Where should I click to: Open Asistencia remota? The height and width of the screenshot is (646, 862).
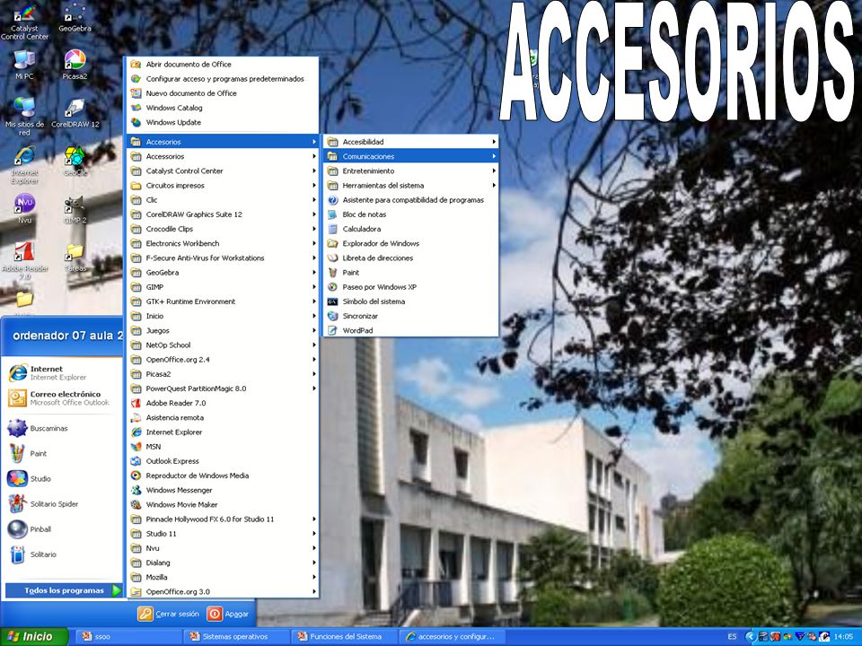pos(223,417)
